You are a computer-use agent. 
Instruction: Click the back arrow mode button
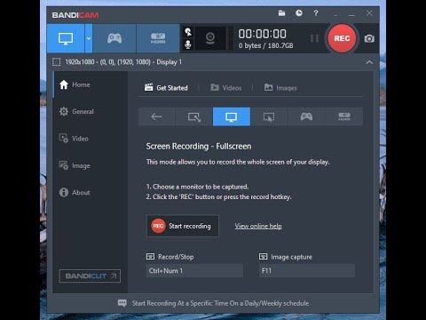click(x=157, y=116)
